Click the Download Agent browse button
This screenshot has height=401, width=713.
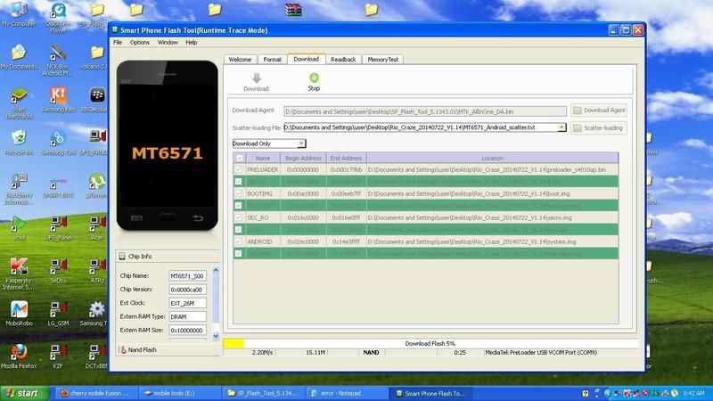point(599,110)
